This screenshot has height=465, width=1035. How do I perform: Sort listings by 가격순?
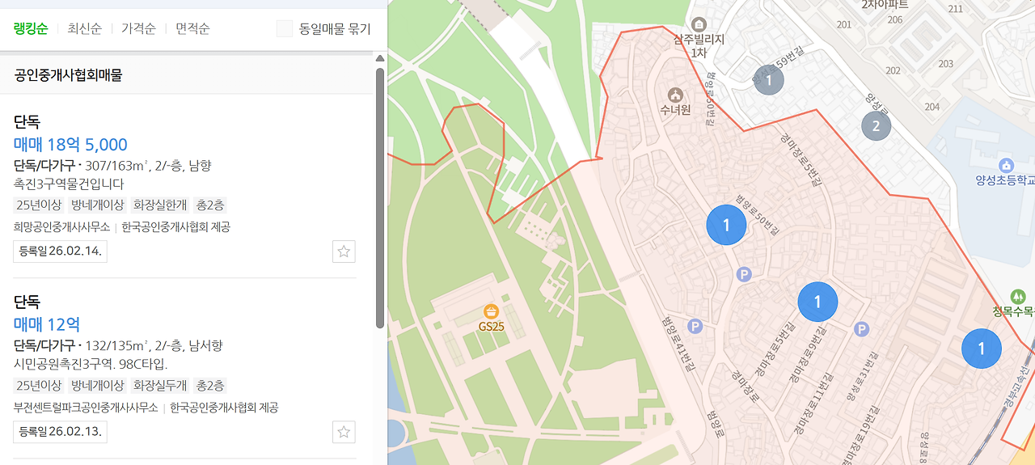point(138,29)
